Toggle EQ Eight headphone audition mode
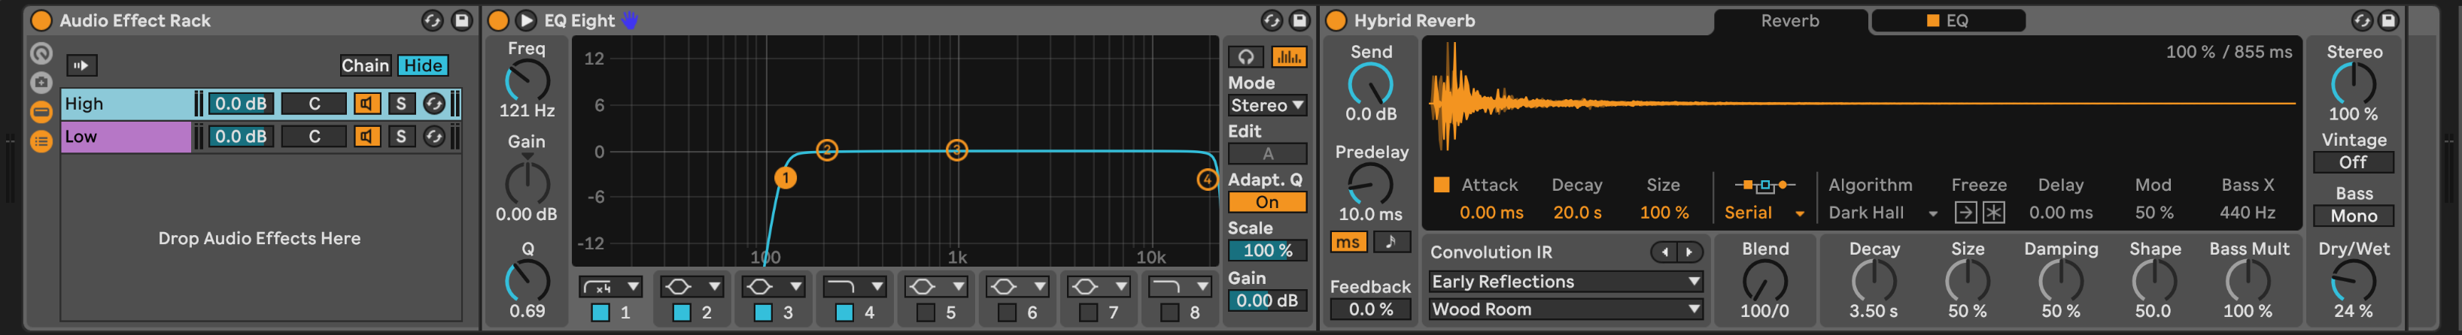 click(1245, 57)
